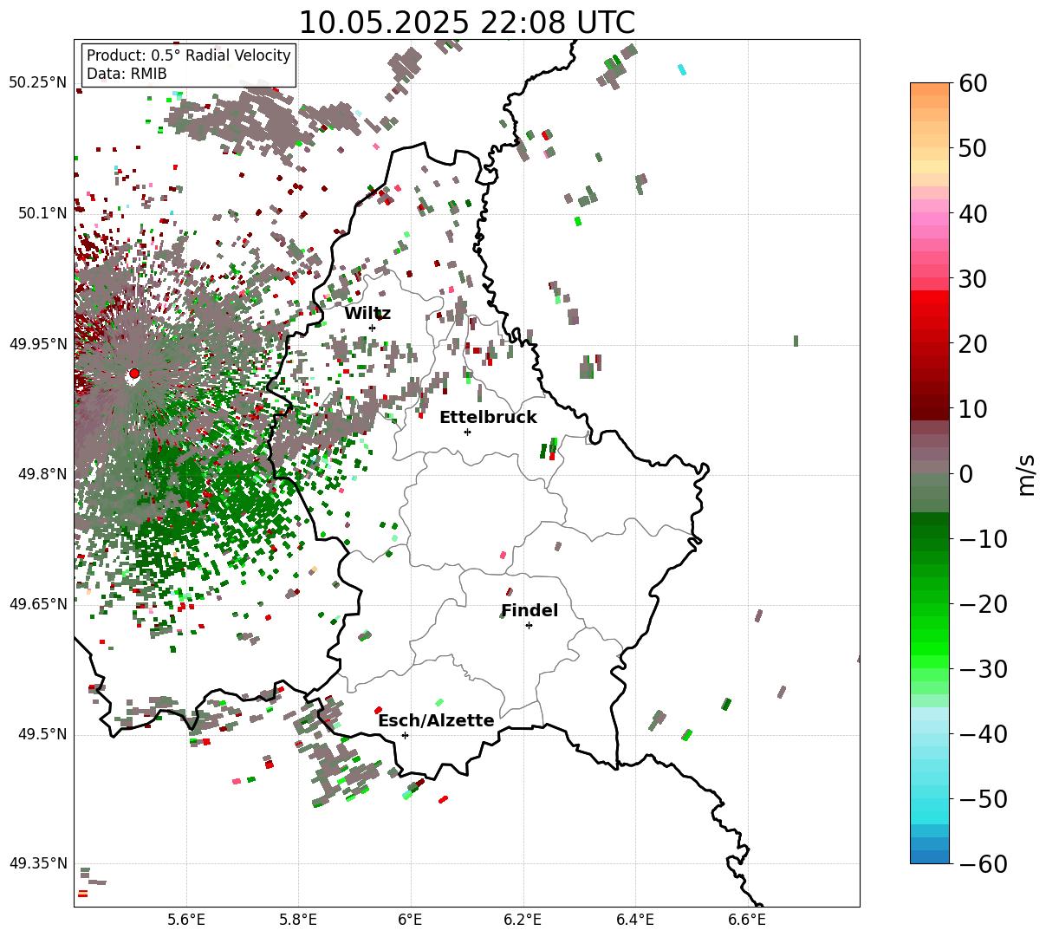Click the colorbar "m/s" unit label
1046x937 pixels.
click(x=1026, y=473)
